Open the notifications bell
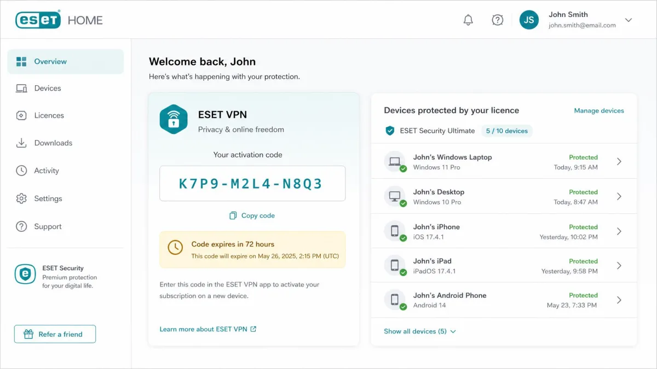The height and width of the screenshot is (369, 657). 468,20
